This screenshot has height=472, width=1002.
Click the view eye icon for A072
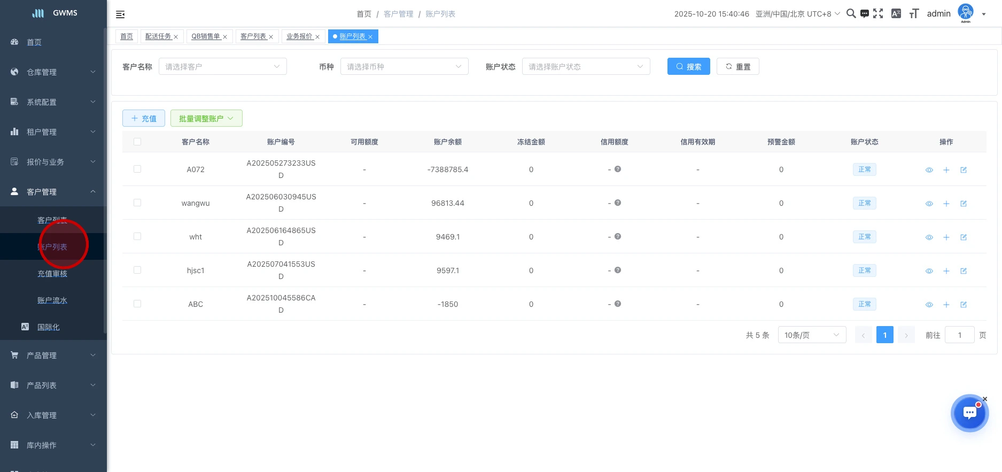click(x=929, y=170)
